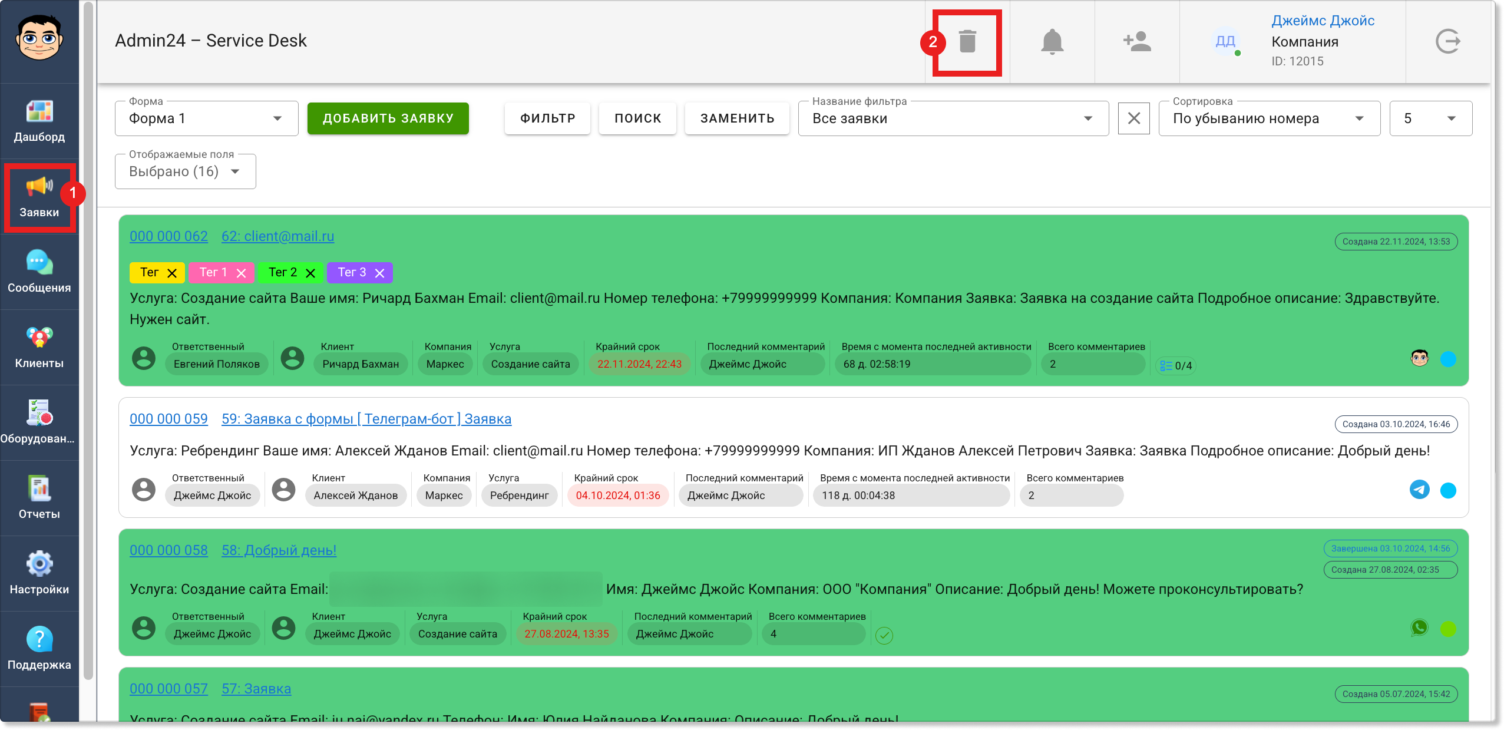Open Оборудование in sidebar
Image resolution: width=1504 pixels, height=730 pixels.
39,422
